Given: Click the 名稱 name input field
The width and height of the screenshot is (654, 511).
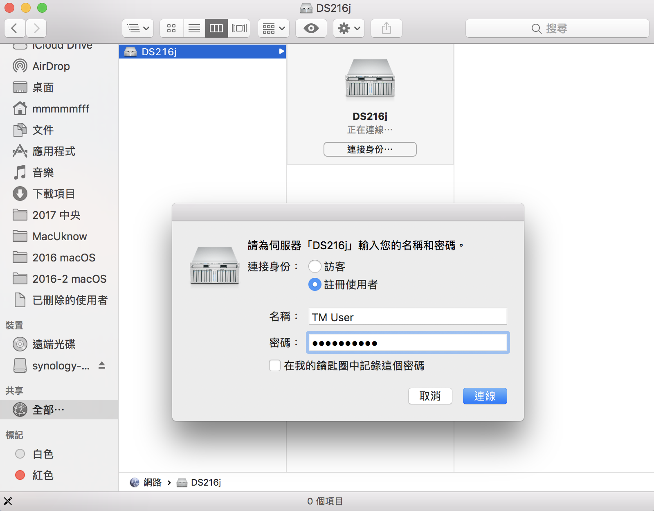Looking at the screenshot, I should coord(407,317).
